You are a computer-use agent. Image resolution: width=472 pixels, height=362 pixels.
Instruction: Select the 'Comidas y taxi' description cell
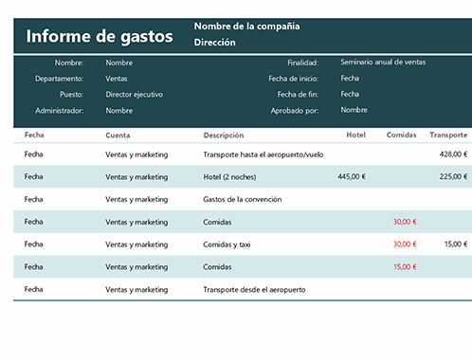coord(227,244)
